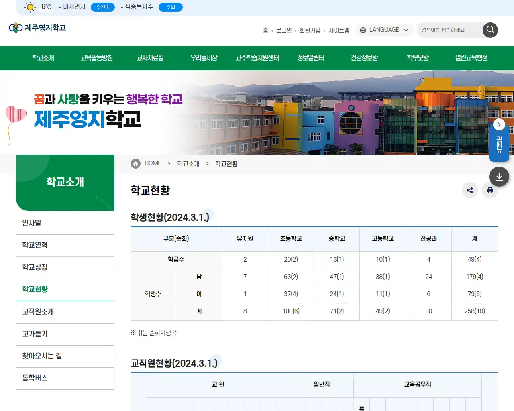This screenshot has height=411, width=514.
Task: Click the 회원가입 link
Action: pyautogui.click(x=310, y=31)
